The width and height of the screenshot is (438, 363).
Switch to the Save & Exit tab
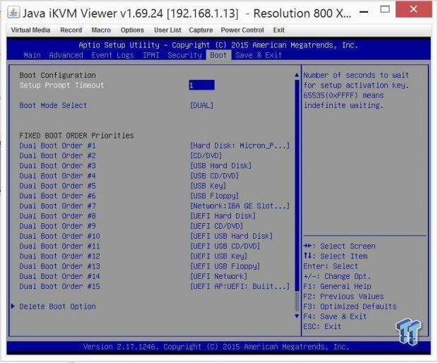point(259,55)
